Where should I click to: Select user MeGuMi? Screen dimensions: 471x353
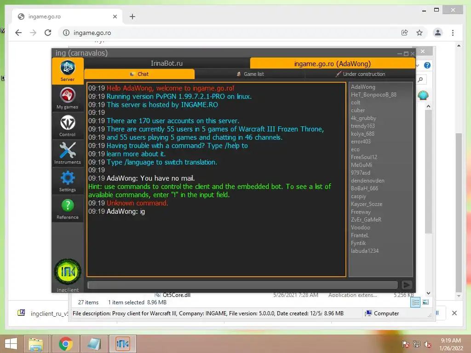tap(362, 165)
